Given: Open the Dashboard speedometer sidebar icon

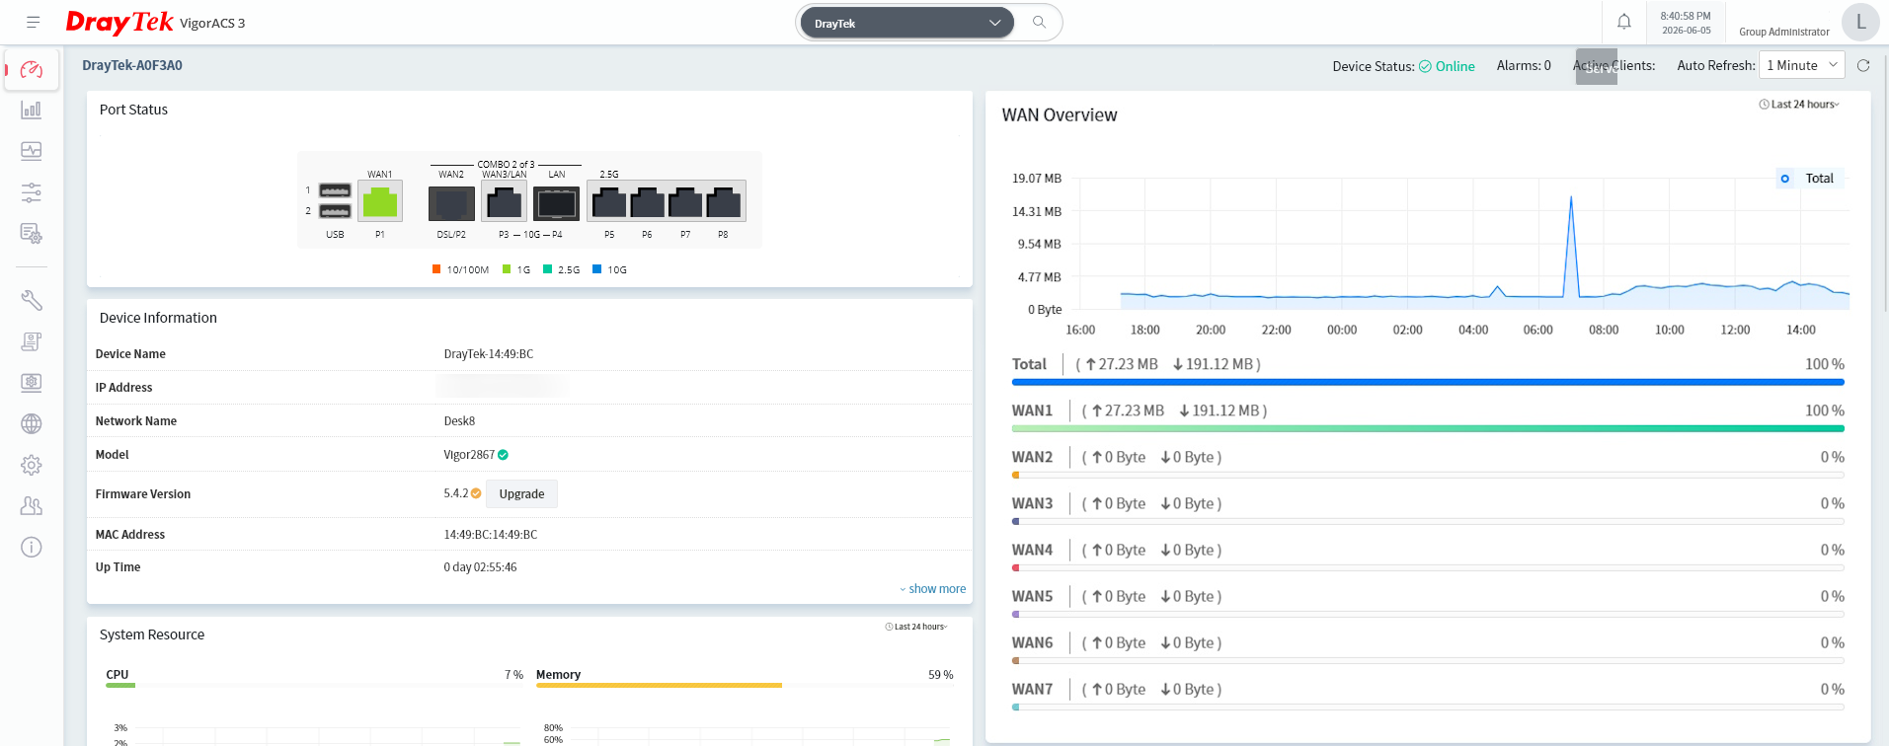Looking at the screenshot, I should (x=32, y=69).
